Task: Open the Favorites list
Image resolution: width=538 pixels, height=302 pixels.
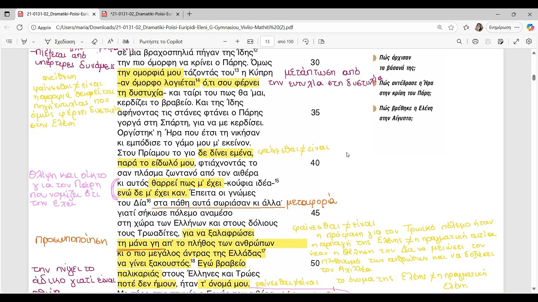Action: 466,27
